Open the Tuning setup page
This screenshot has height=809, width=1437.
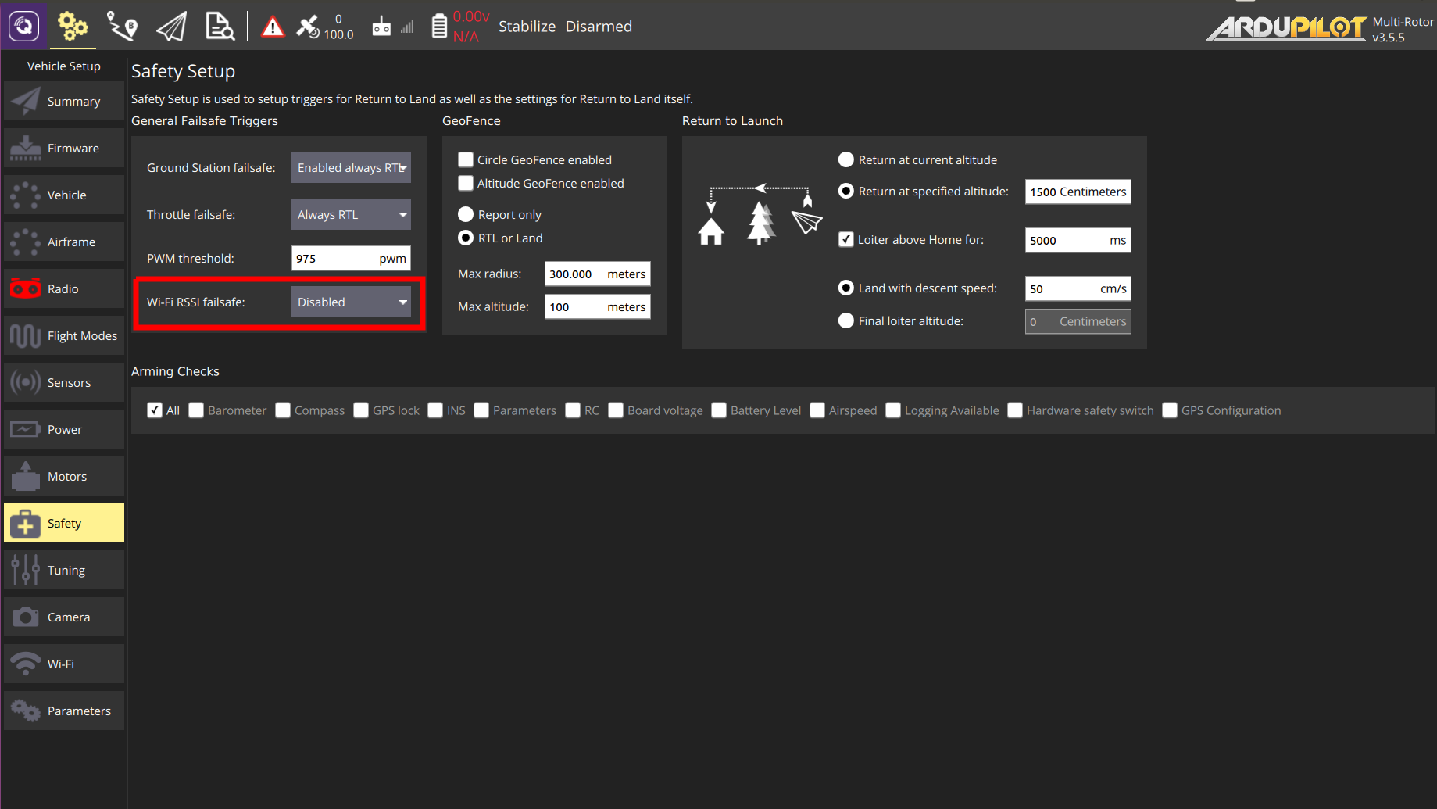tap(64, 570)
